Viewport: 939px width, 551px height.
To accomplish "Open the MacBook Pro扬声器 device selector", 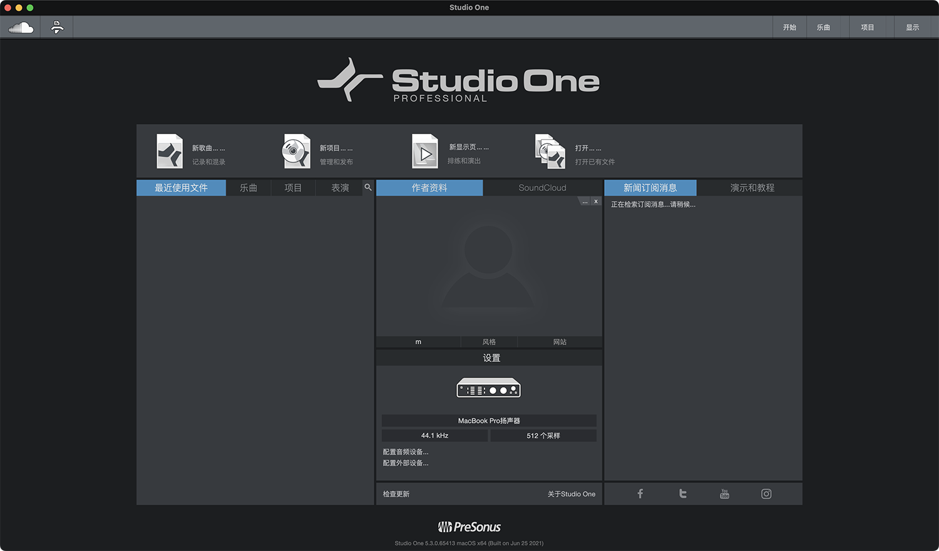I will pyautogui.click(x=488, y=420).
